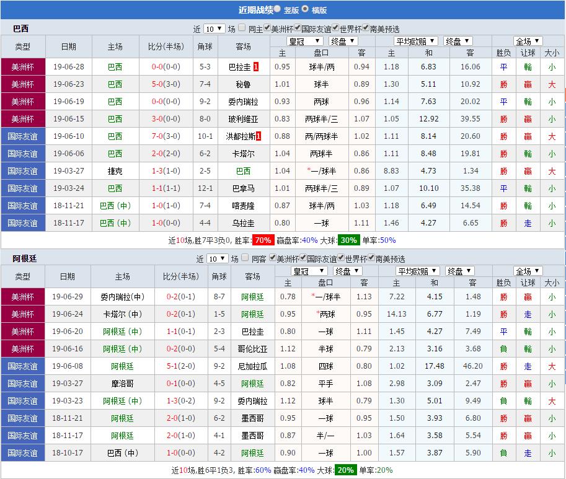Click the 30% big-ball rate badge for Brazil
The image size is (566, 479).
pos(348,240)
